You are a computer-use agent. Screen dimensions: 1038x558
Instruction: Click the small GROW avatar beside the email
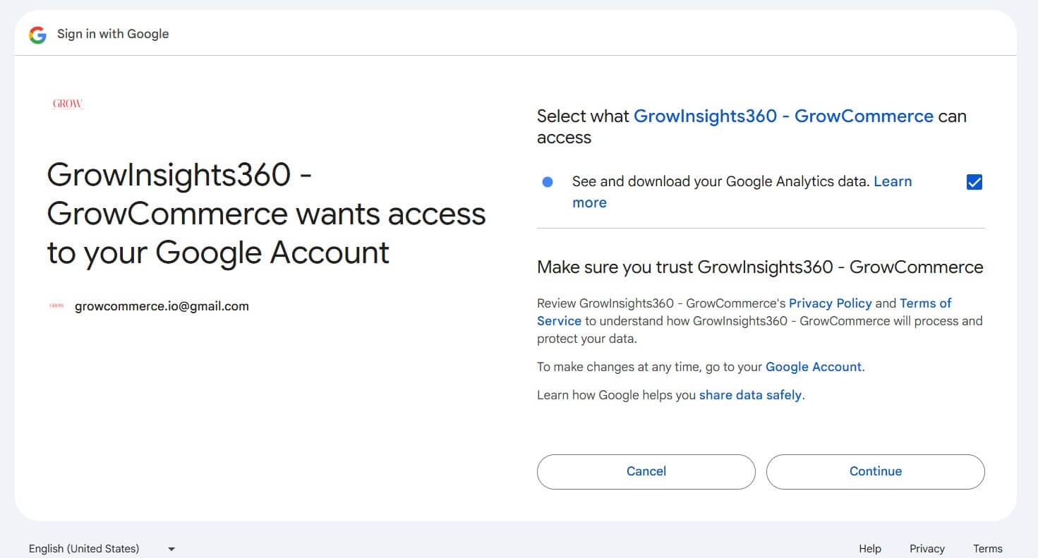(x=57, y=306)
